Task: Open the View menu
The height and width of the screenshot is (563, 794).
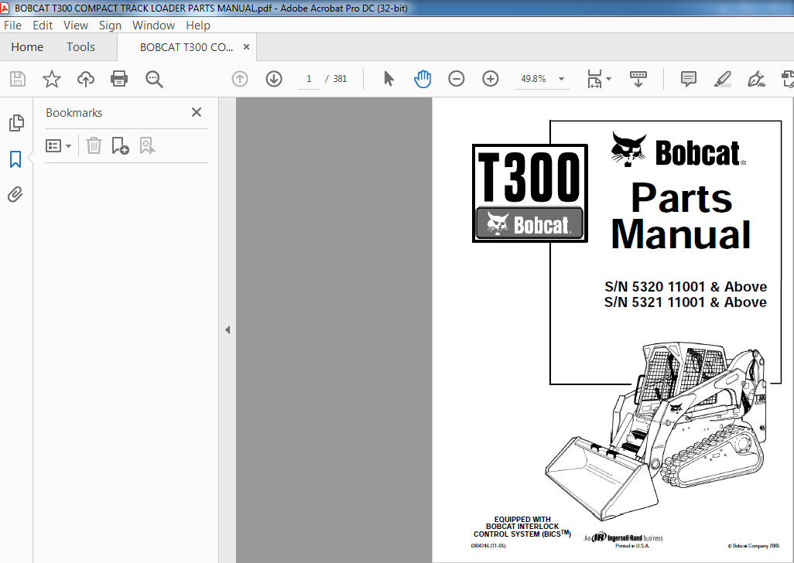Action: point(75,26)
